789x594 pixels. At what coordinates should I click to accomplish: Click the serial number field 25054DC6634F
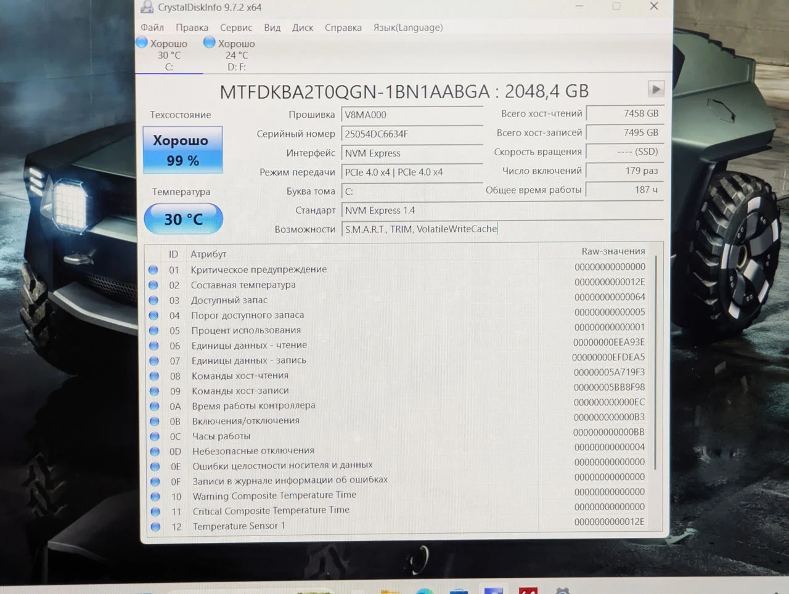412,134
